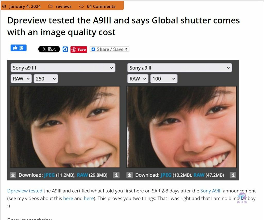Expand the left RAW format dropdown
This screenshot has width=264, height=220.
(21, 79)
